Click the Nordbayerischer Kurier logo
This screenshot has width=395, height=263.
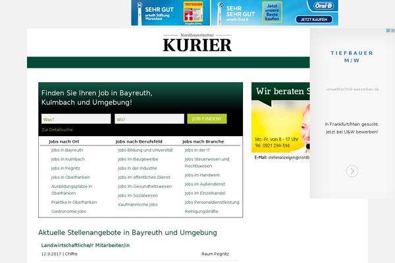pos(197,43)
